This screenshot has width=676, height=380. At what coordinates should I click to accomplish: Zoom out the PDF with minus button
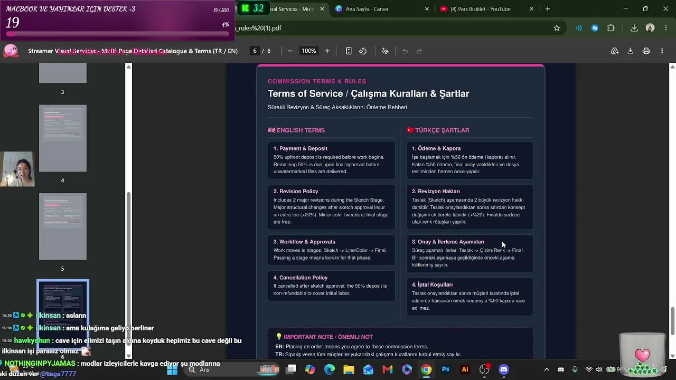tap(290, 51)
